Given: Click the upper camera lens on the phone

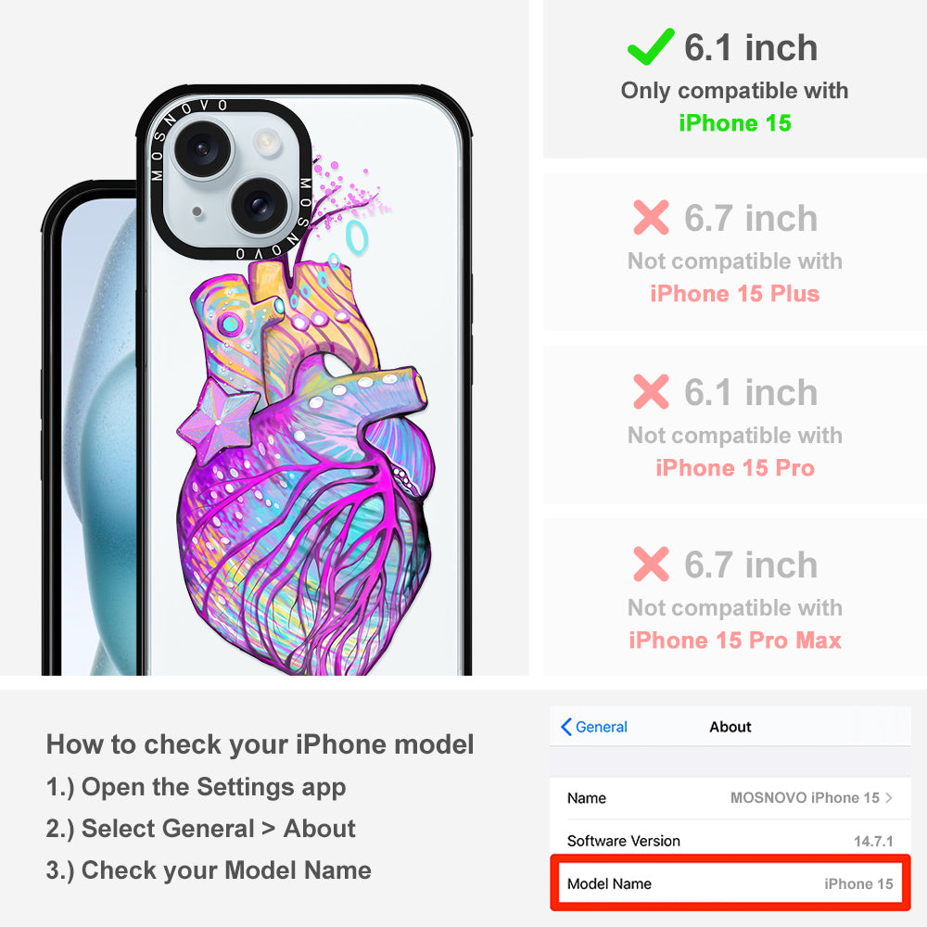Looking at the screenshot, I should coord(201,147).
